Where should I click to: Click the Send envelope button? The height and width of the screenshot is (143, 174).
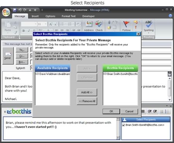coord(8,56)
